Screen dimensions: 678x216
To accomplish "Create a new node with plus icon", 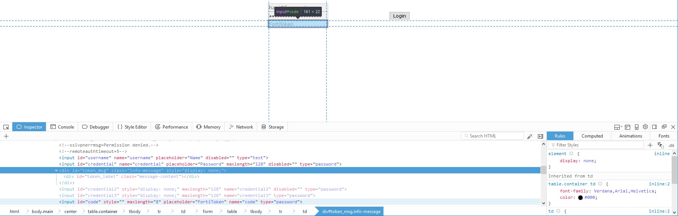I will coord(6,136).
